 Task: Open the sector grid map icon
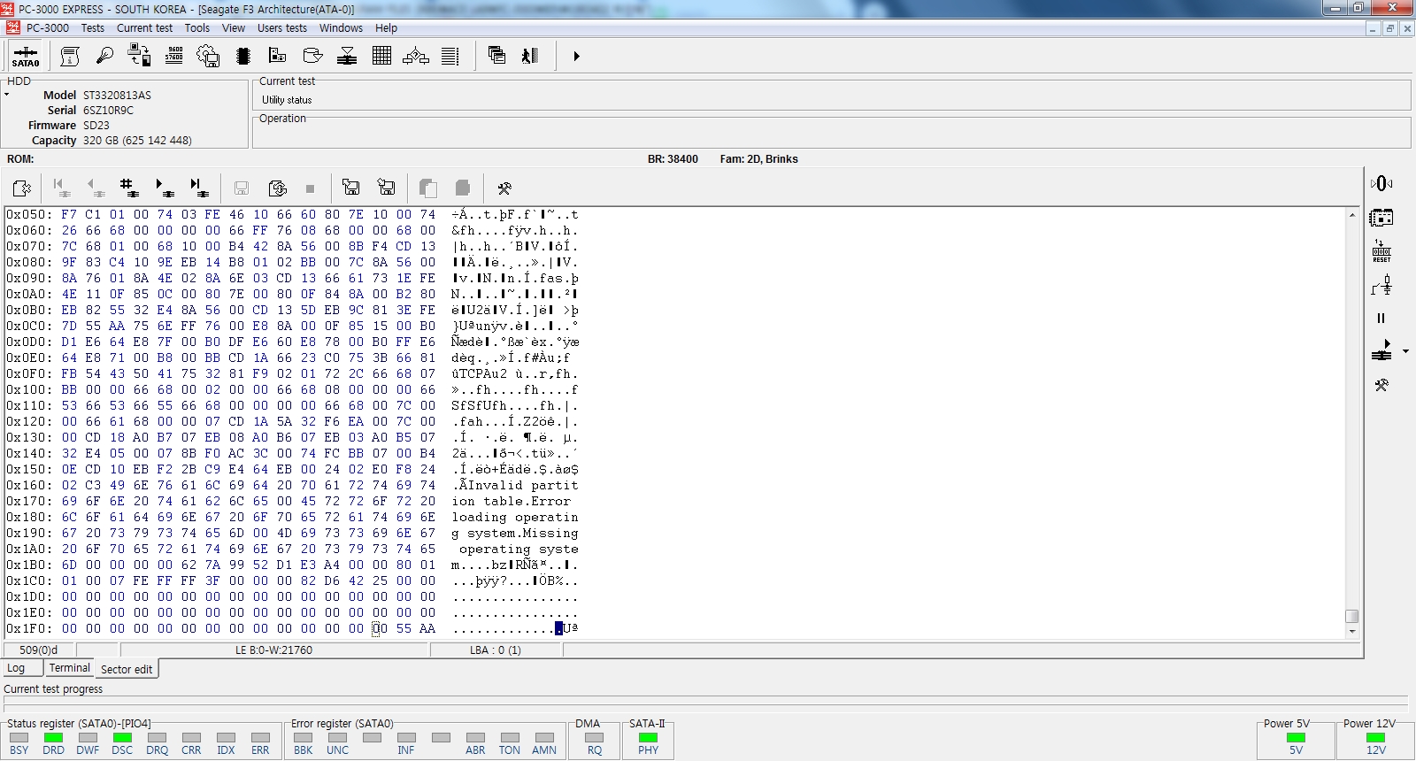[381, 56]
